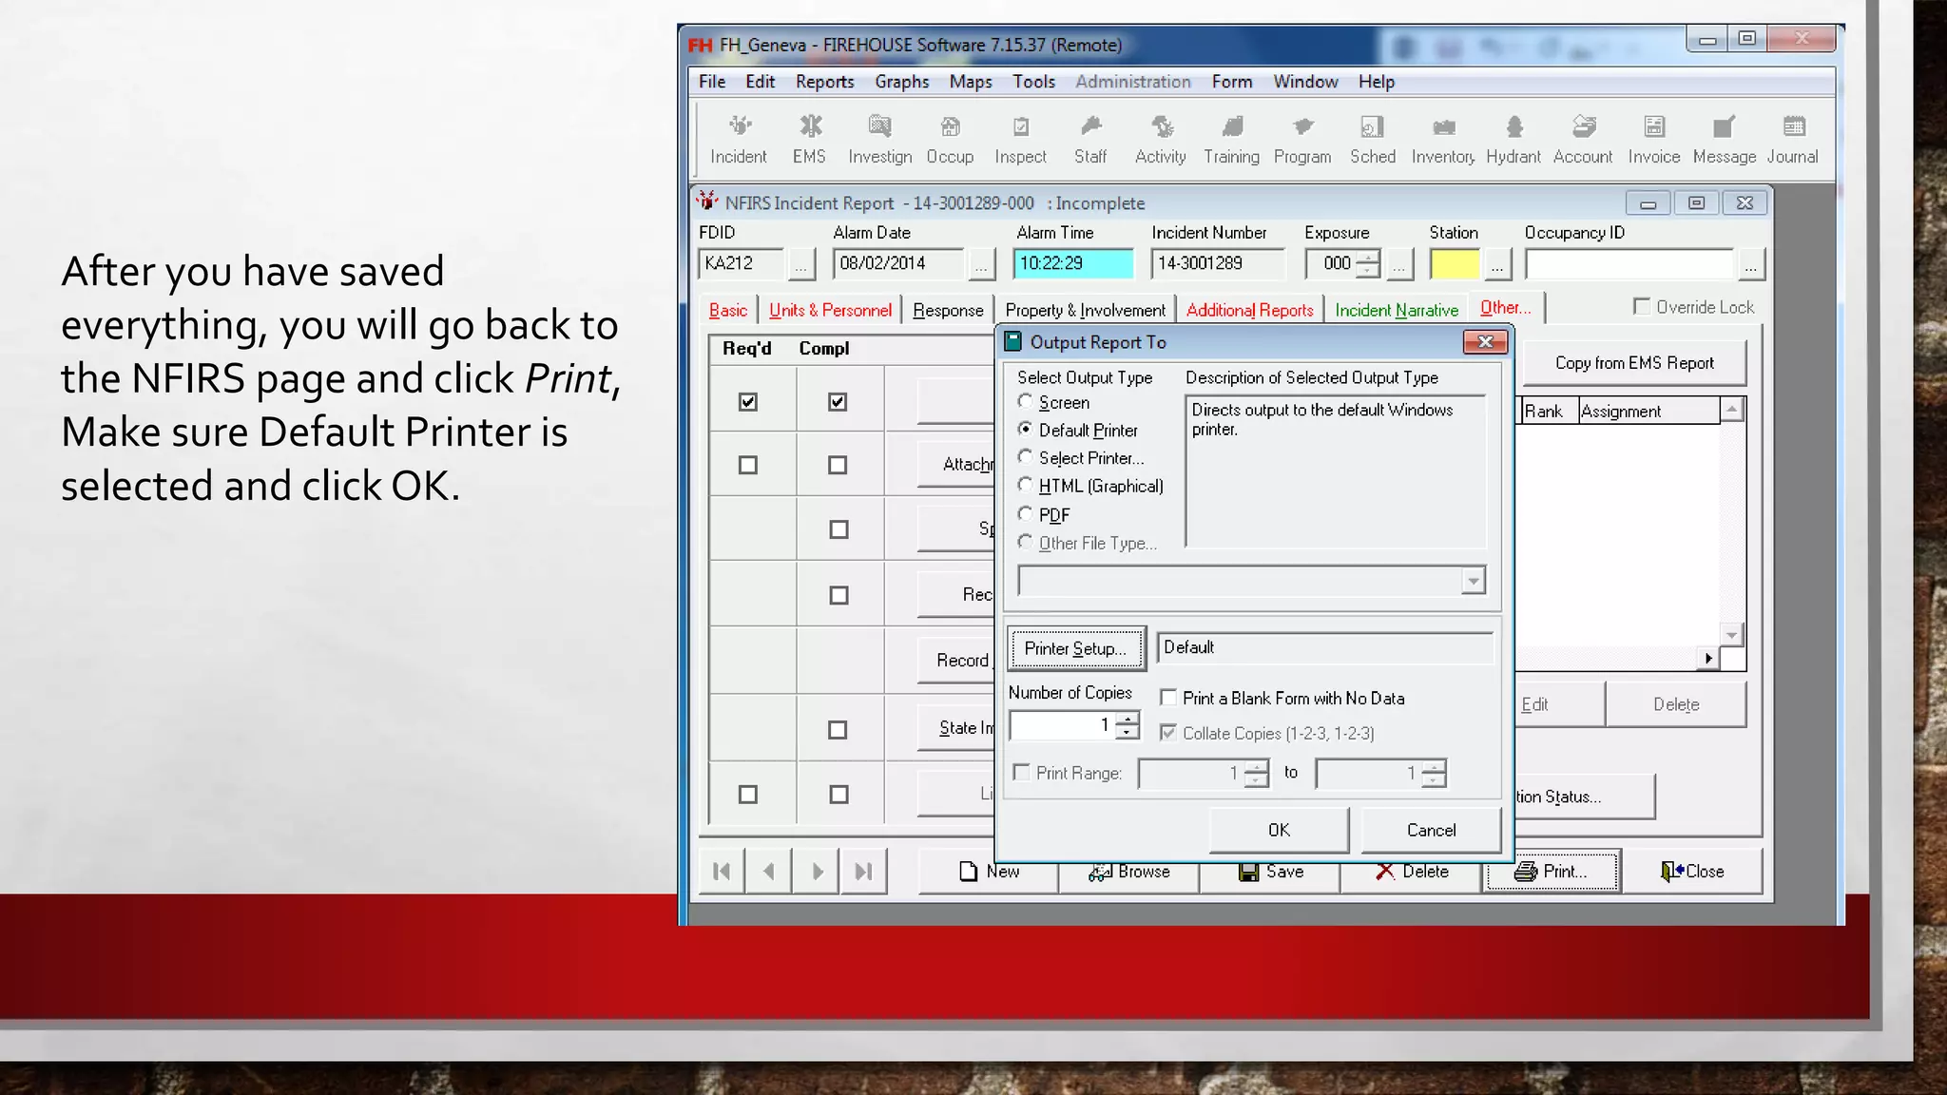This screenshot has width=1947, height=1095.
Task: Open the Invoice toolbar module
Action: point(1654,139)
